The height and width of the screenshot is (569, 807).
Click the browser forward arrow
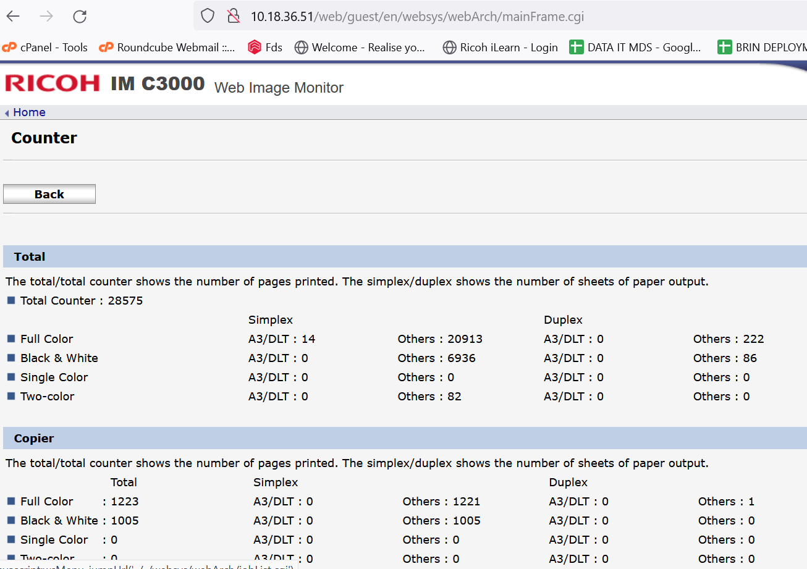point(46,17)
